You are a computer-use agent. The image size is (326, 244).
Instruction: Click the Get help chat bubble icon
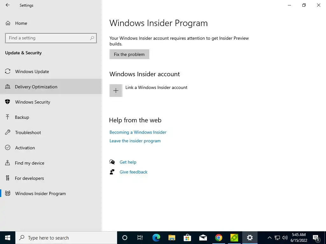112,162
